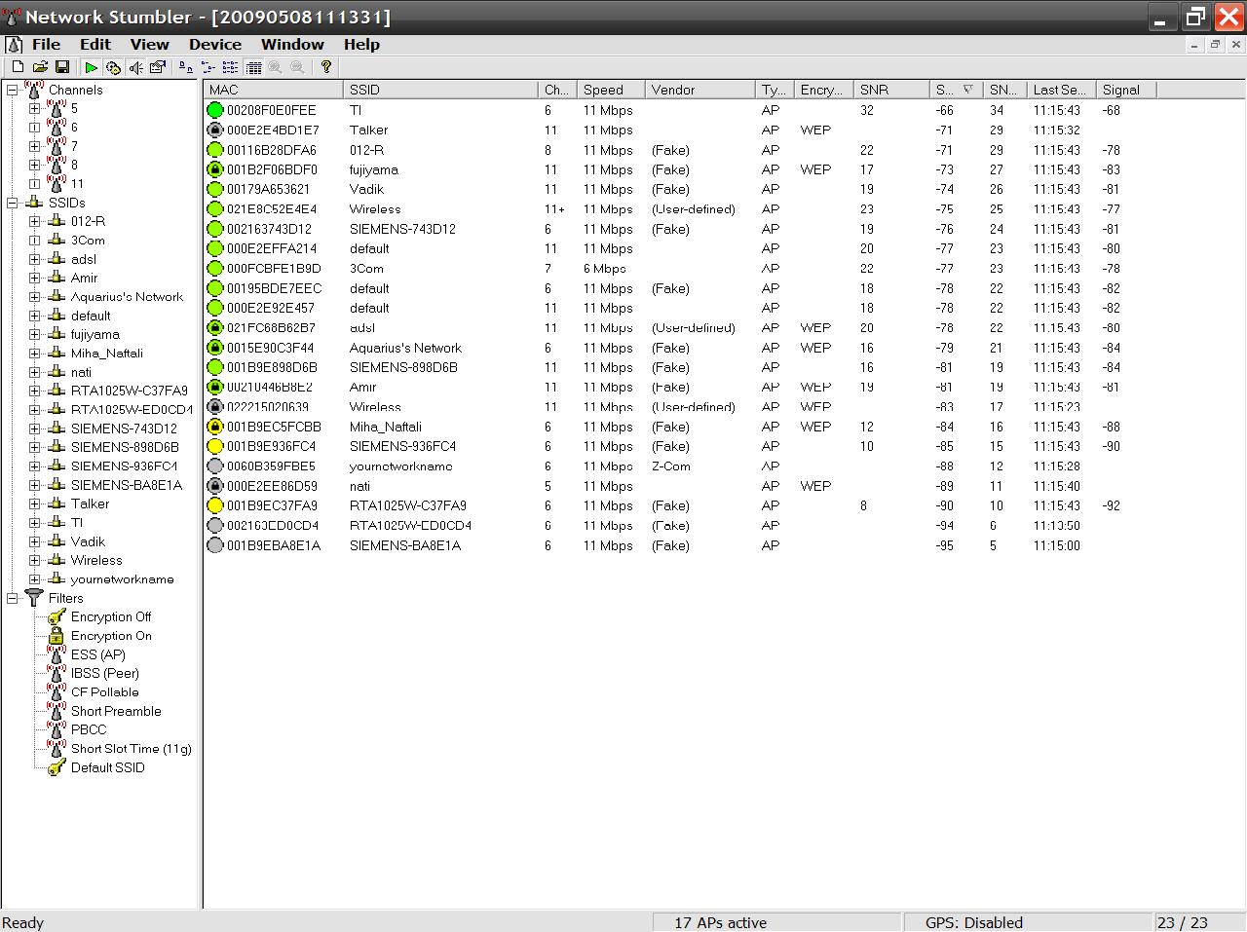
Task: Click locked icon for MAC 000E2E4BD1E7
Action: tap(215, 130)
